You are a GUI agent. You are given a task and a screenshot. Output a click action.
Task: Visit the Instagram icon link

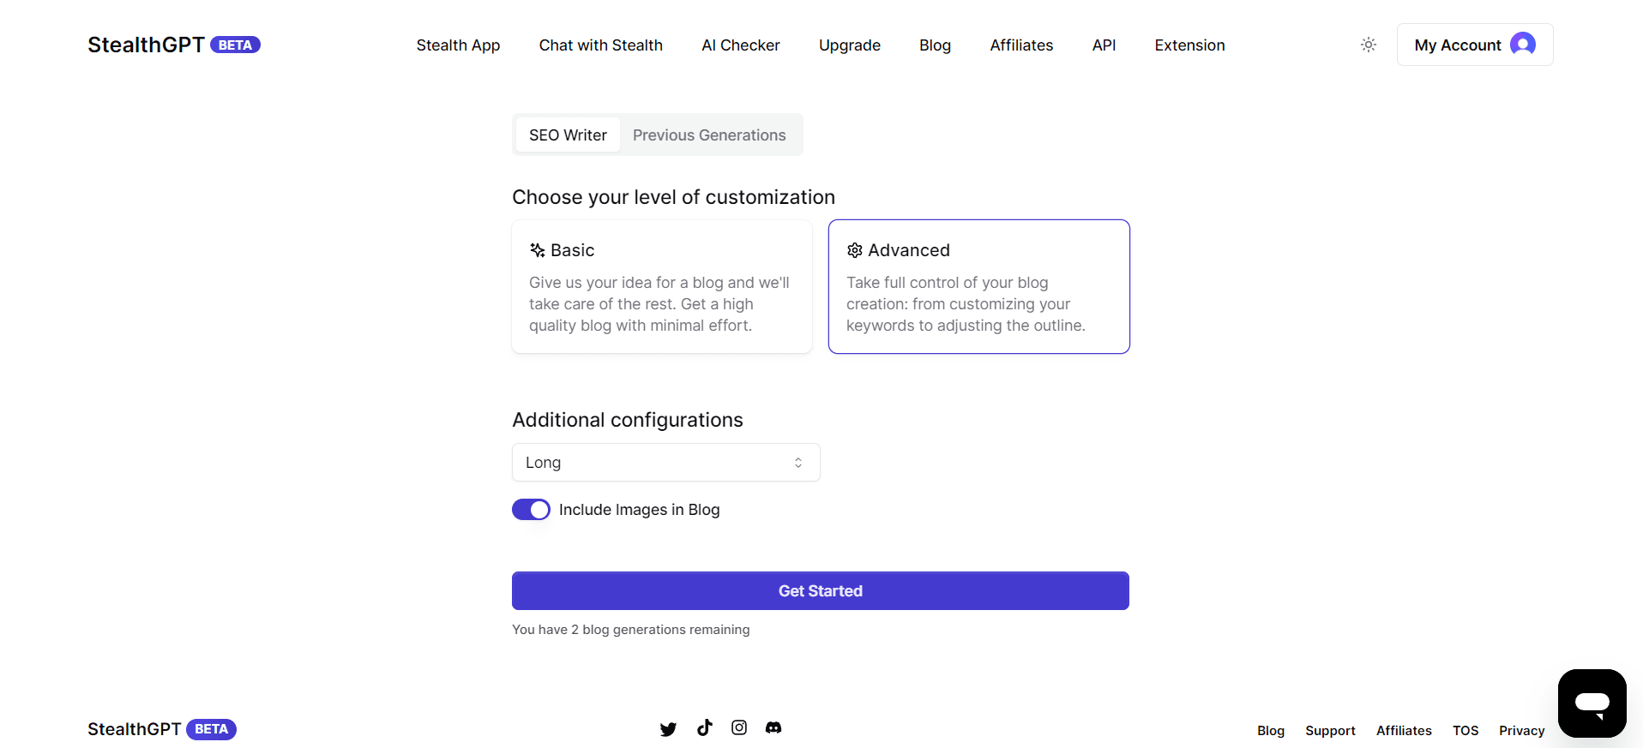[739, 727]
